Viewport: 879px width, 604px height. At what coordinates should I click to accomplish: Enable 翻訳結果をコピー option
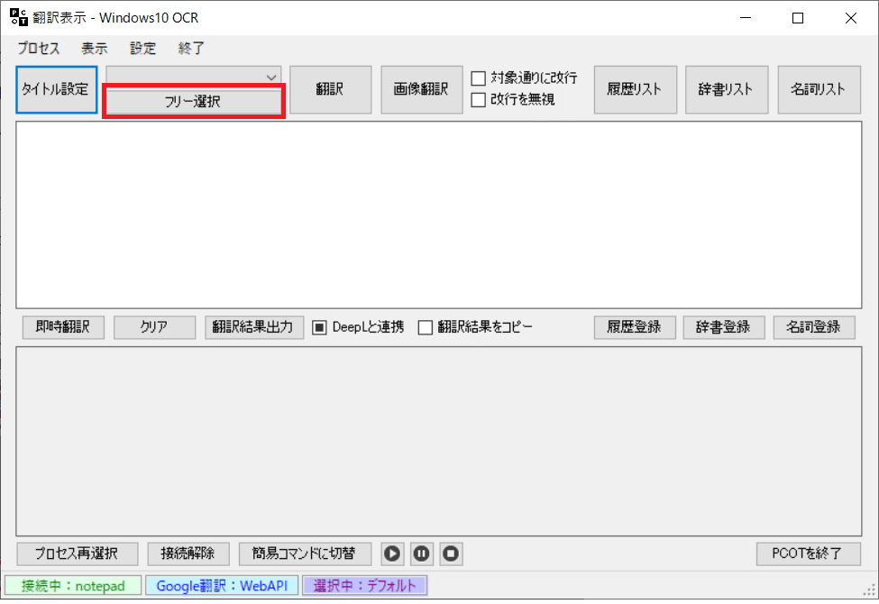[424, 327]
